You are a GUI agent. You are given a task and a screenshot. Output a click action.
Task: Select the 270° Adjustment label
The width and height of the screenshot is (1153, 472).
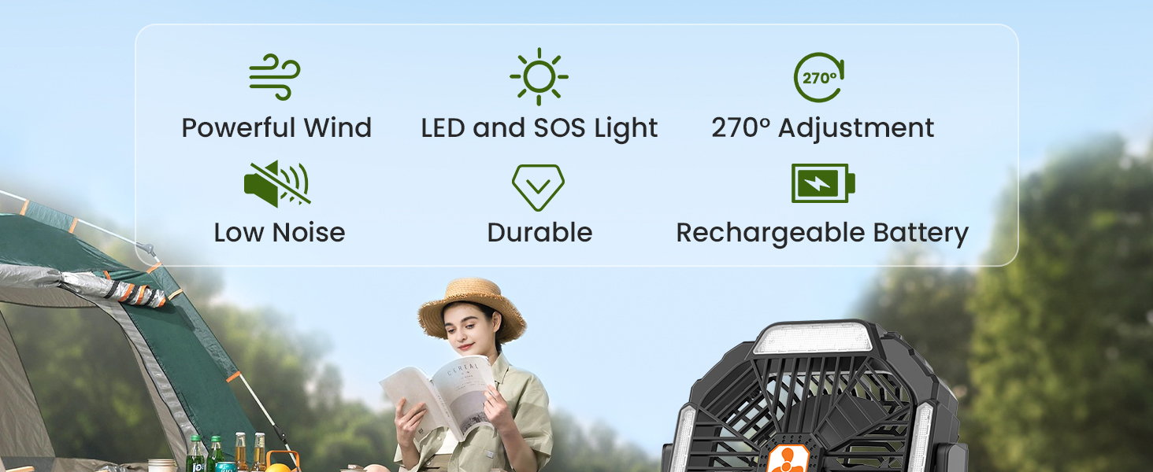click(x=823, y=127)
